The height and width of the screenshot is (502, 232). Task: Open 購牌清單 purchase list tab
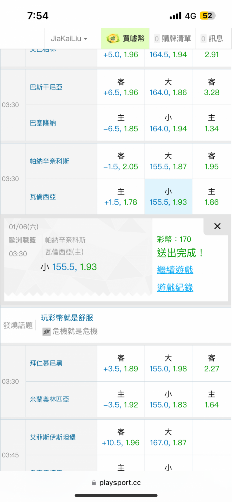(172, 39)
